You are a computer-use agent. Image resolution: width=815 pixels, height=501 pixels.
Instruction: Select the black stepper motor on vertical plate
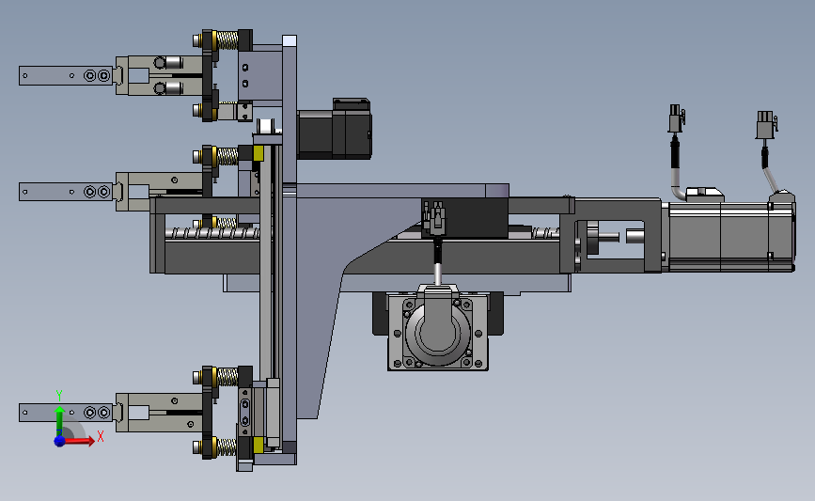click(335, 131)
